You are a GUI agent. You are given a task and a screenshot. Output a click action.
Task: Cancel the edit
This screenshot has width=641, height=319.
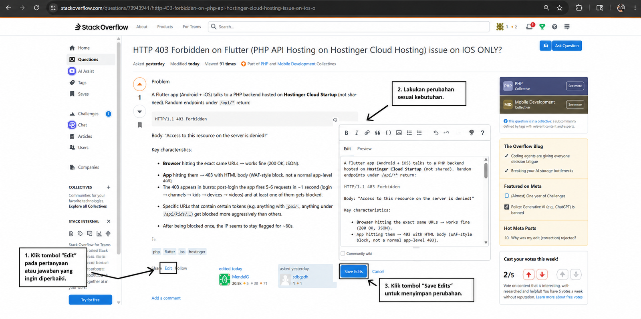point(378,271)
